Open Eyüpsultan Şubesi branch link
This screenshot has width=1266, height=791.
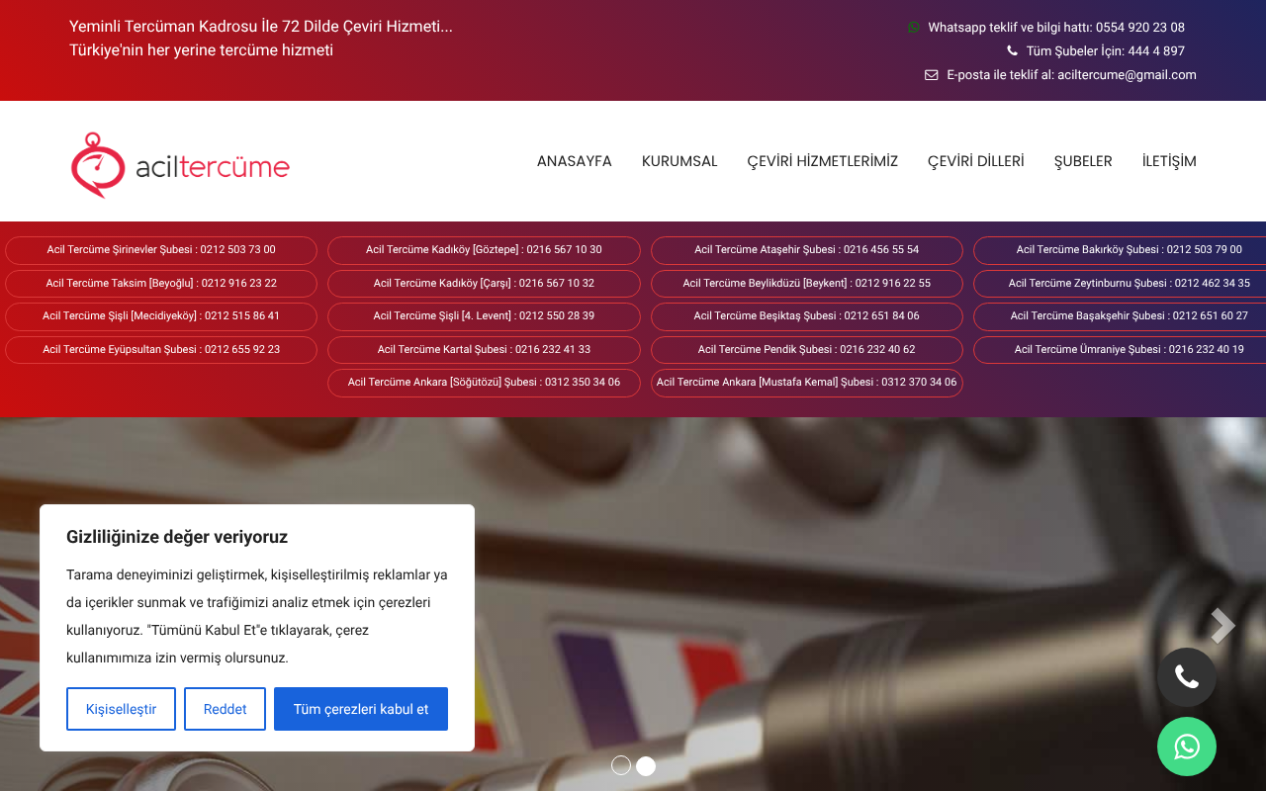pyautogui.click(x=161, y=350)
